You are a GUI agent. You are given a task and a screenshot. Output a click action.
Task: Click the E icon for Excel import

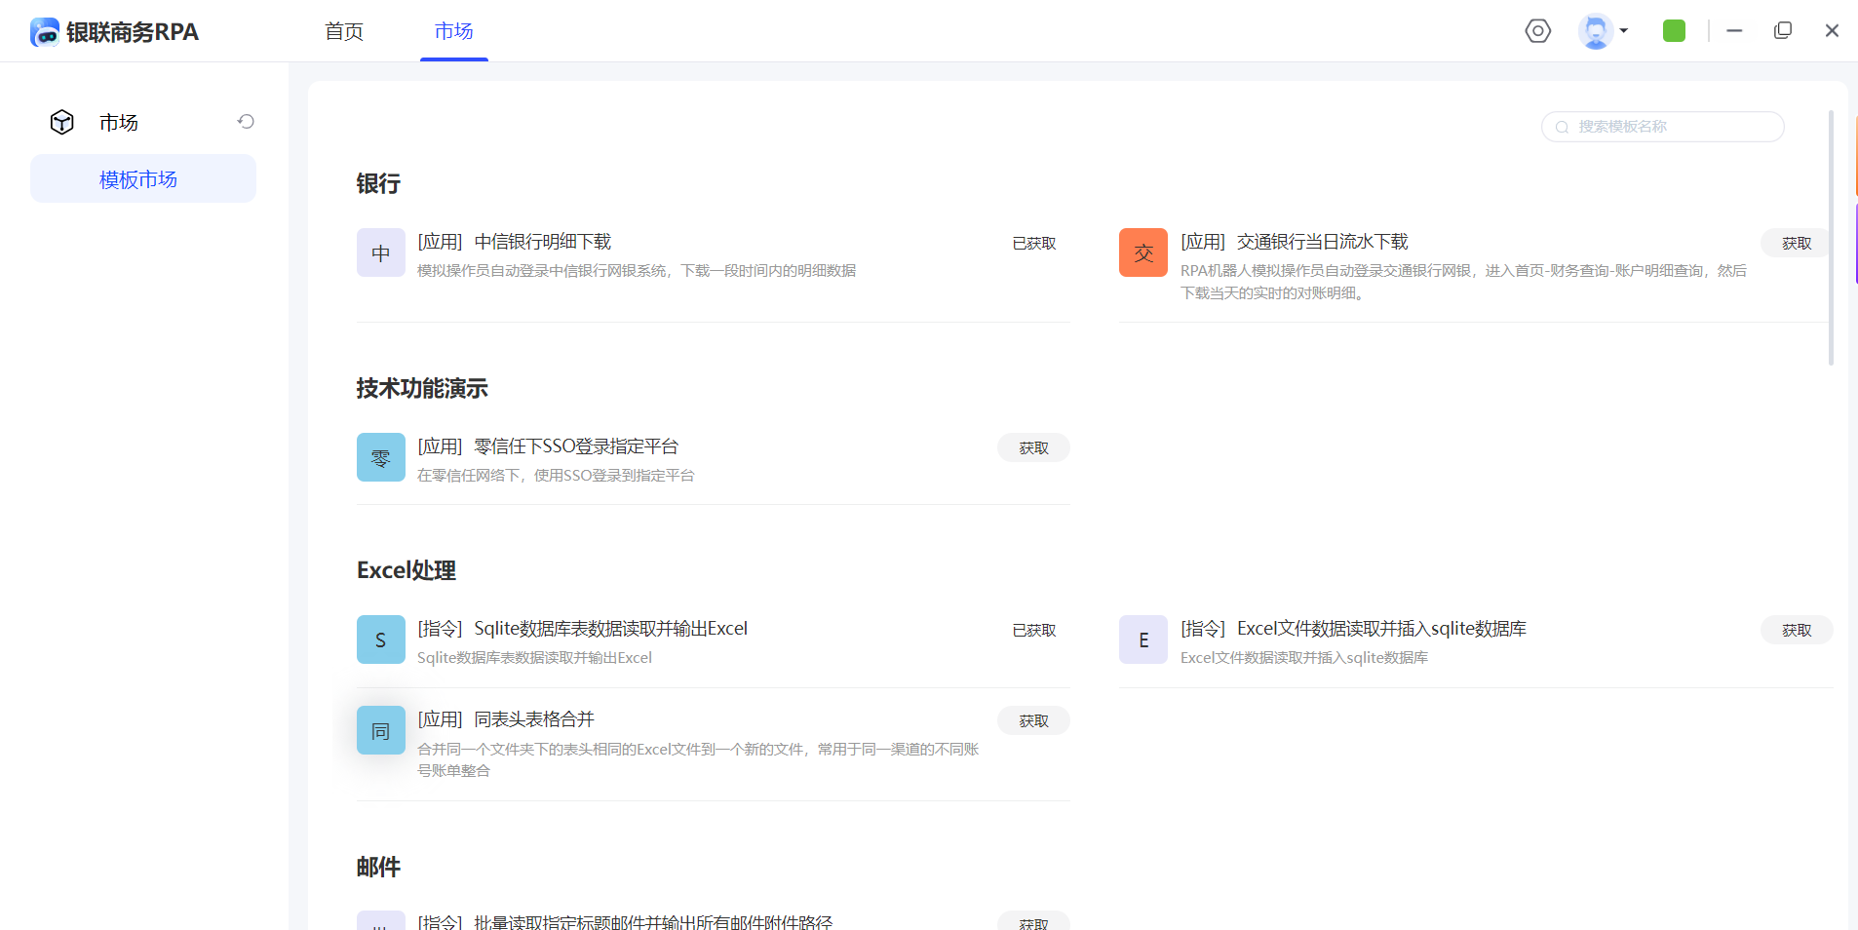pyautogui.click(x=1143, y=639)
